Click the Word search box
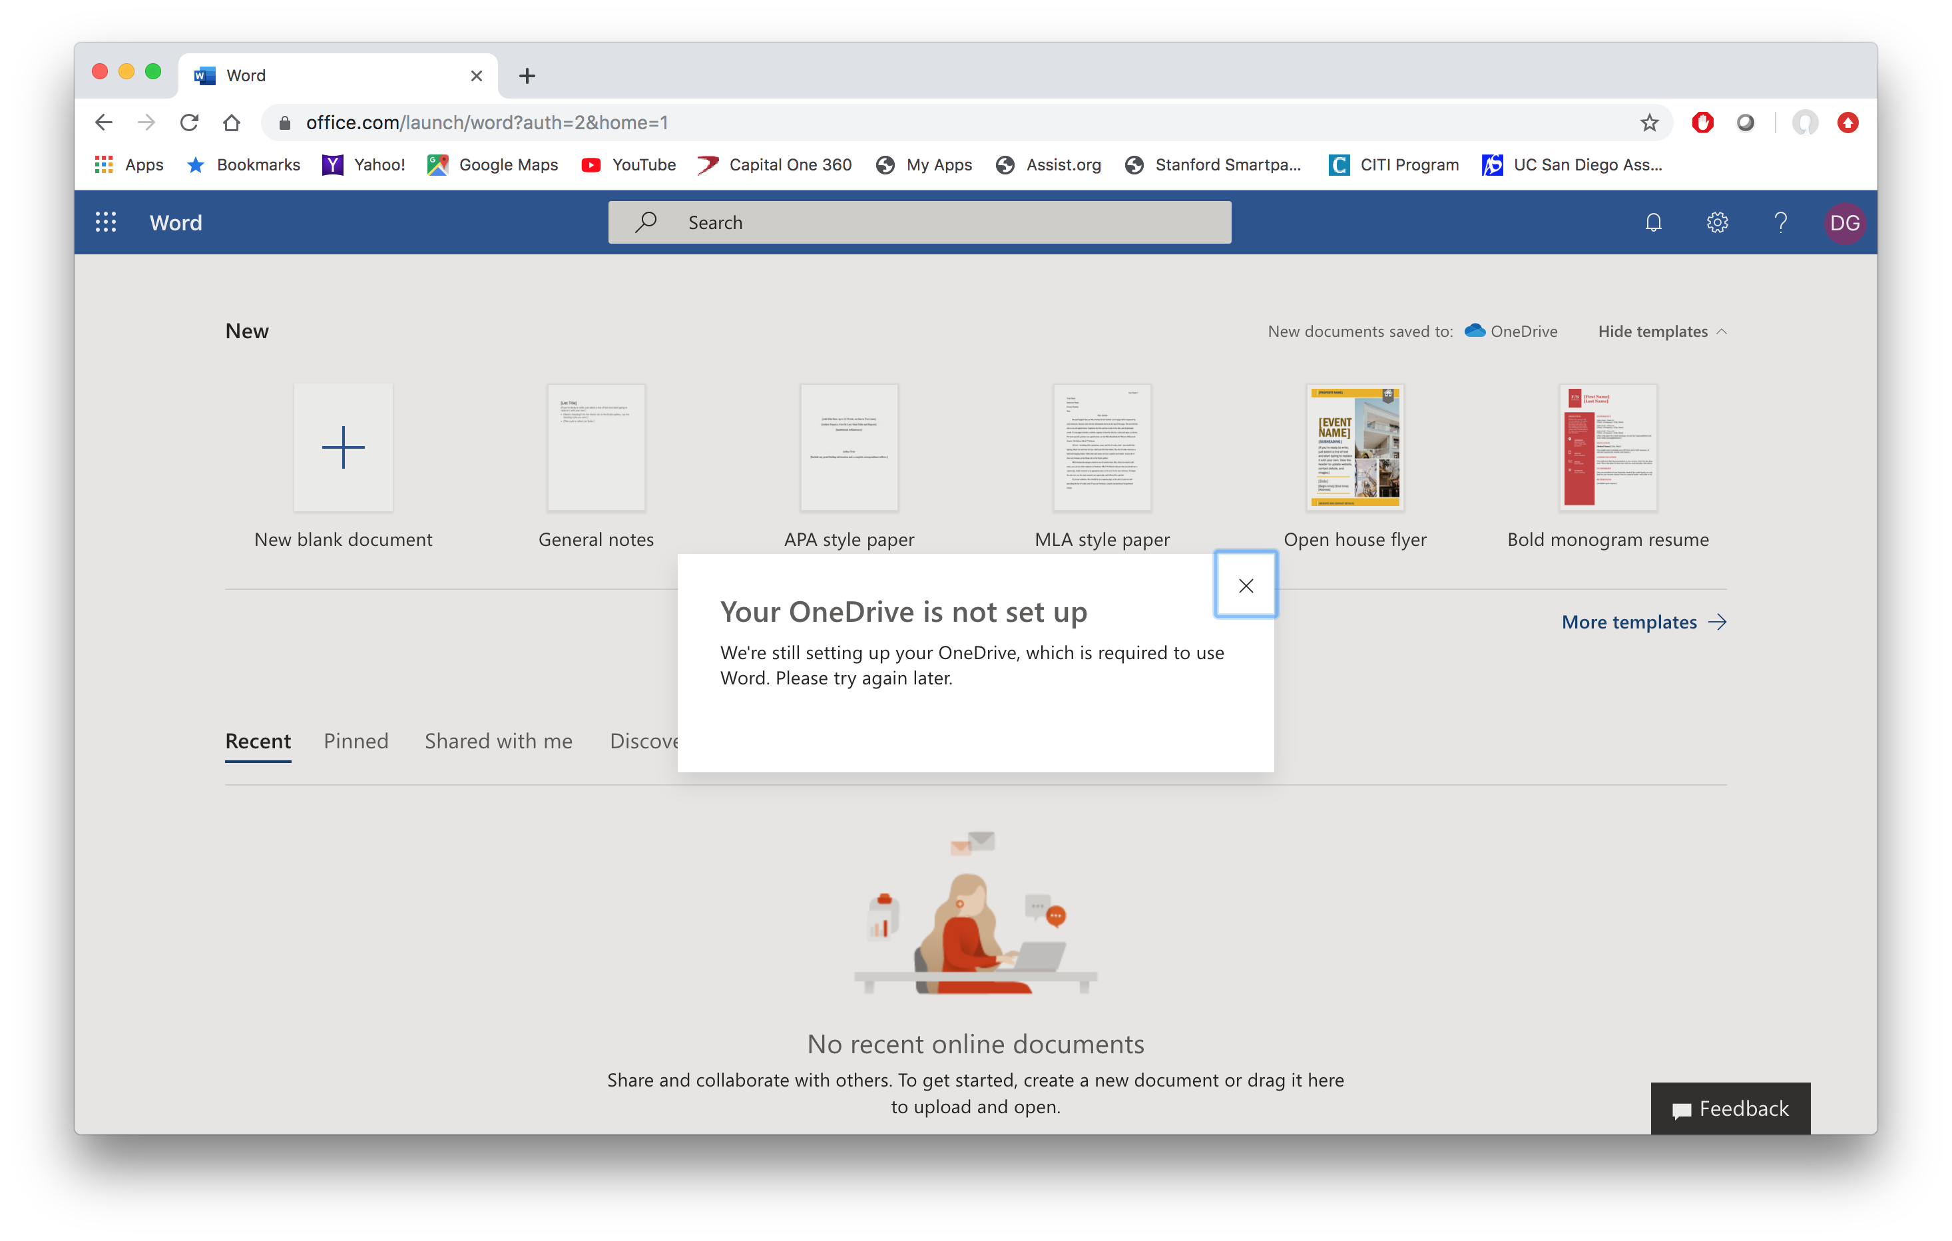 (919, 222)
